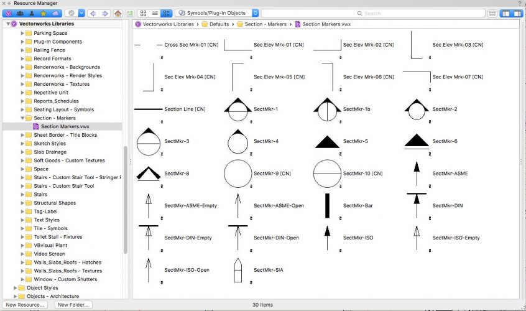The image size is (526, 311).
Task: Go forward with the right arrow
Action: 104,13
